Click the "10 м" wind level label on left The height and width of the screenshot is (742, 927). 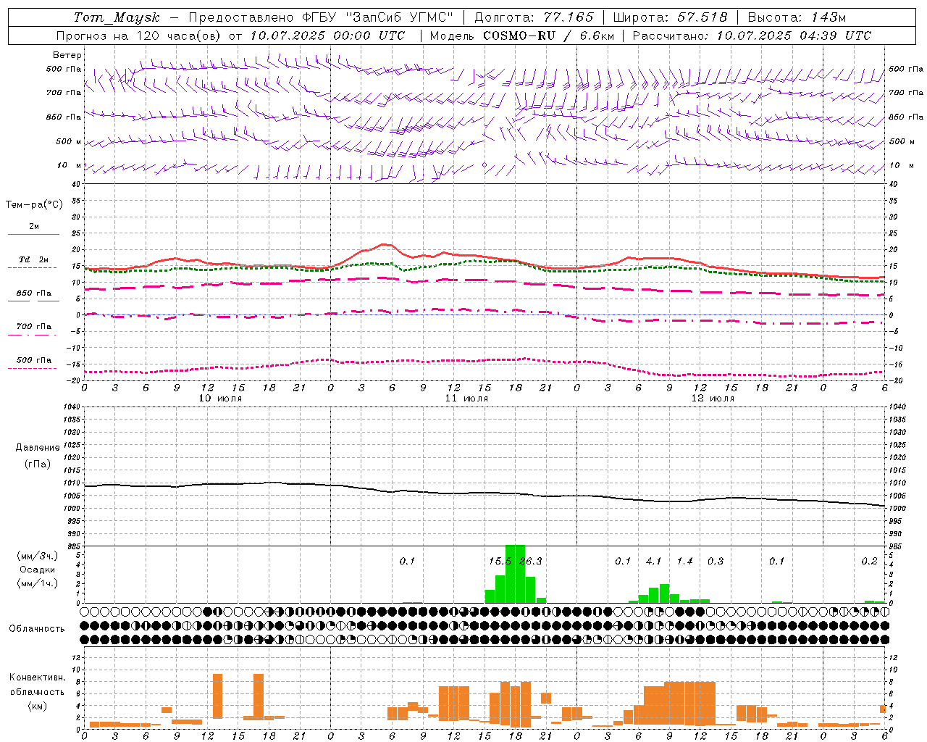69,166
